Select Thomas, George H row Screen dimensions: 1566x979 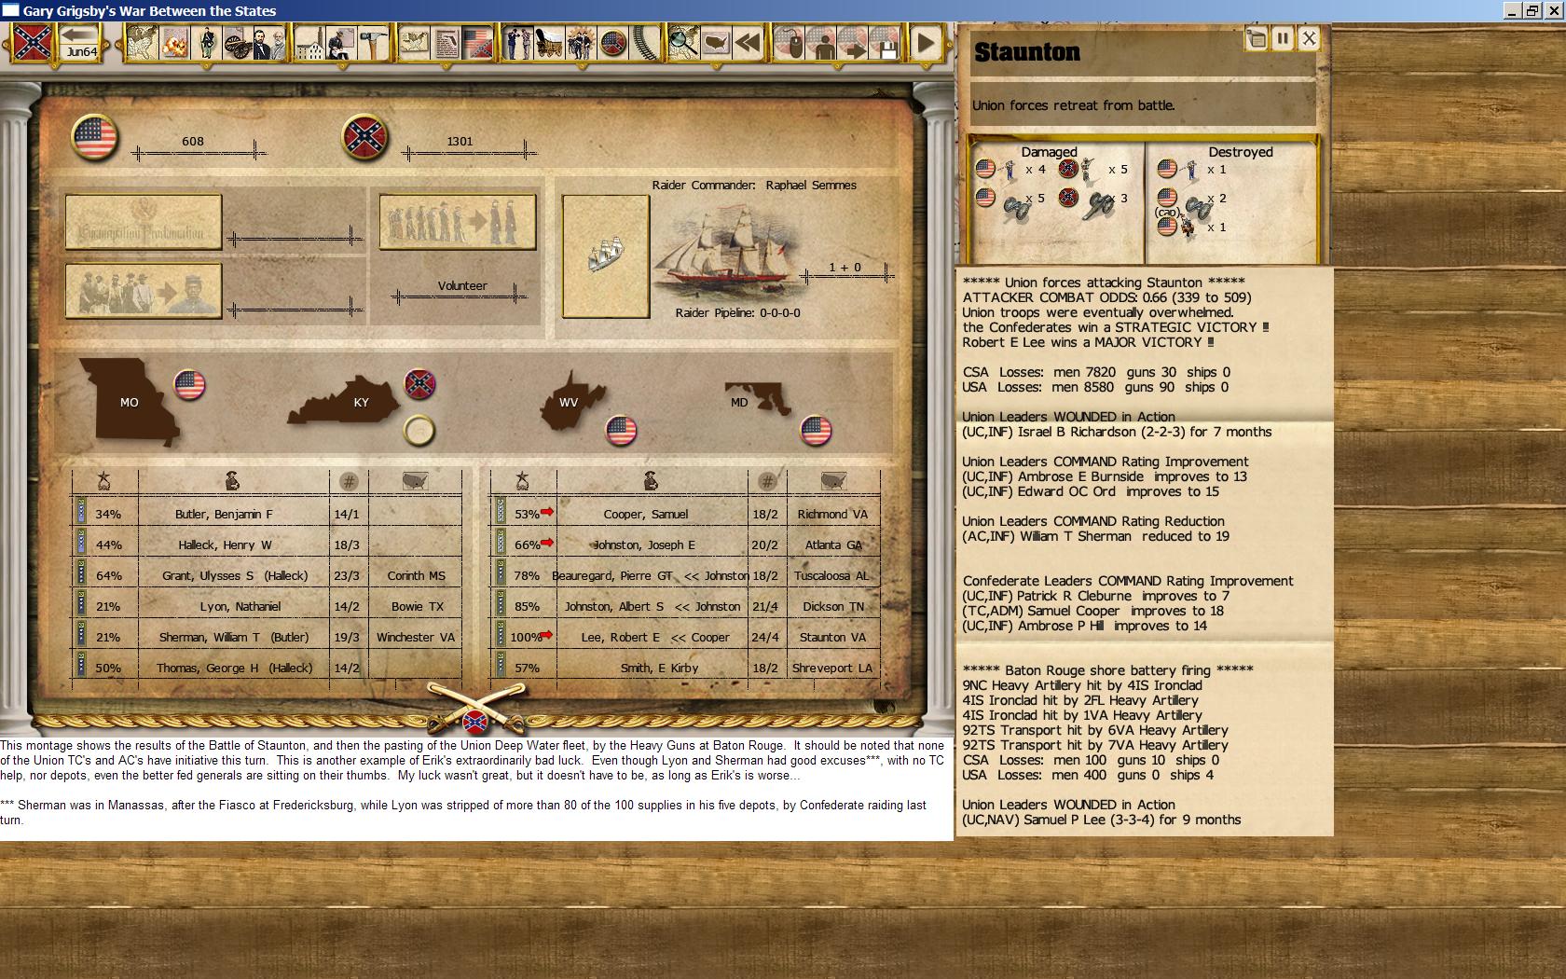267,668
